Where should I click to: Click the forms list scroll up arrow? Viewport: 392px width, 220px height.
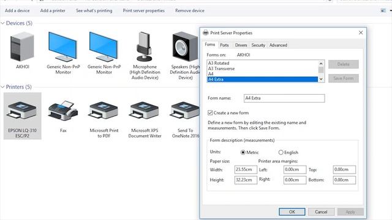click(x=321, y=64)
